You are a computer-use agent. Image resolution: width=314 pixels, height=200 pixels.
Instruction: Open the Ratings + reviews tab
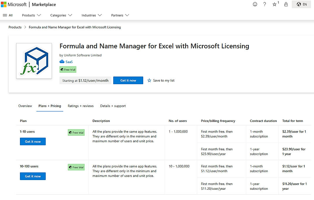80,106
